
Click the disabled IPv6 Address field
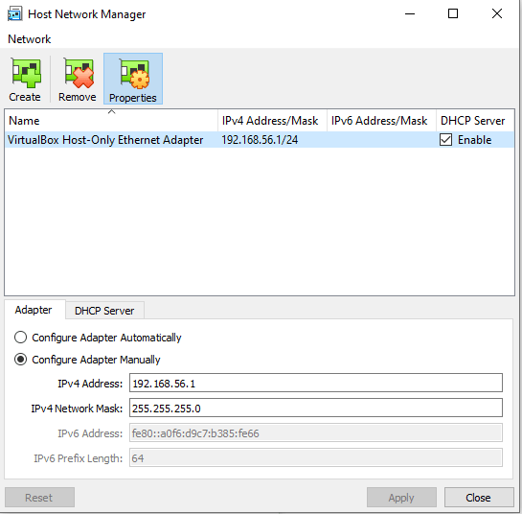(316, 432)
